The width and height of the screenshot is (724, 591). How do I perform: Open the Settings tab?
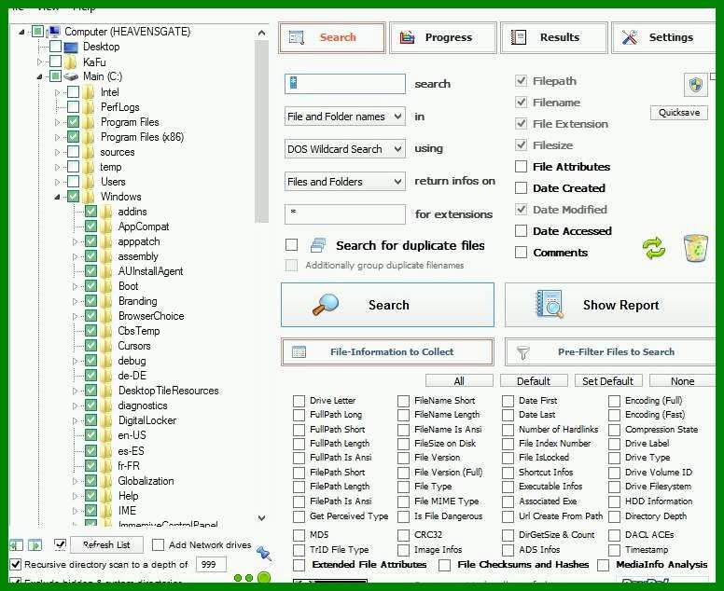[664, 37]
